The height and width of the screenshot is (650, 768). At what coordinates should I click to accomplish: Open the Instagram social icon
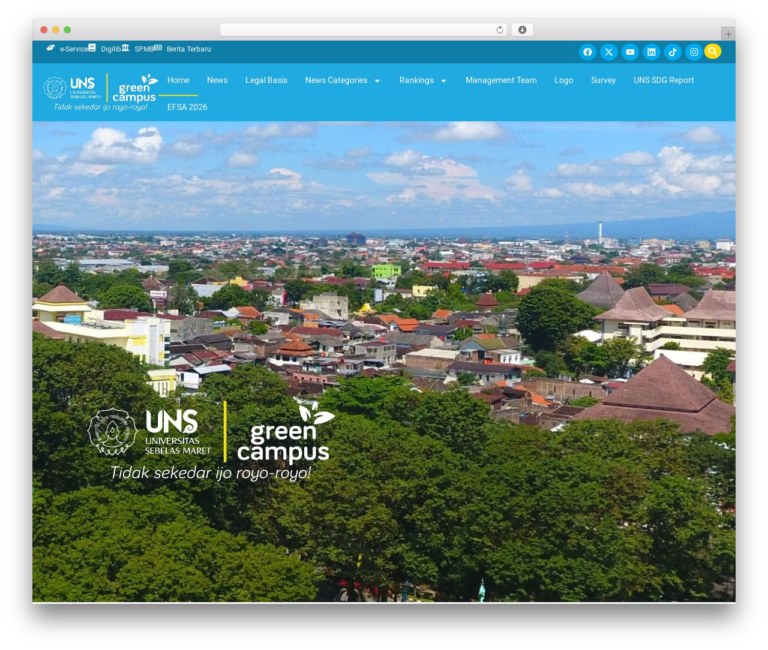click(694, 52)
